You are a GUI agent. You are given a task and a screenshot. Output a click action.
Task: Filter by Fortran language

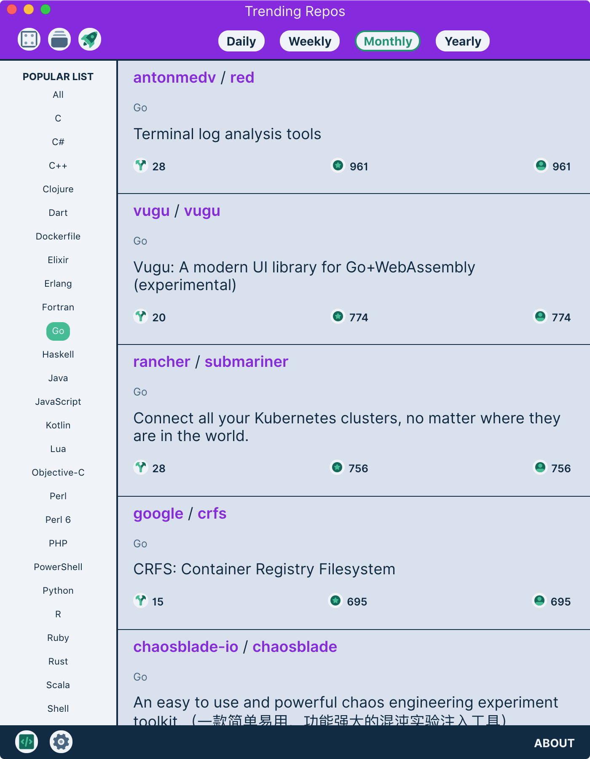[x=58, y=307]
